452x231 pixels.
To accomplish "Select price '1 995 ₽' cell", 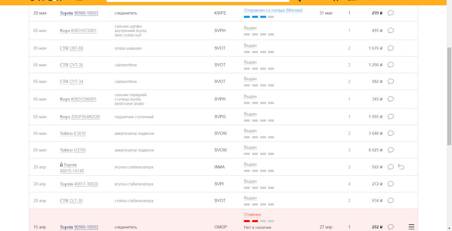I will pos(375,116).
